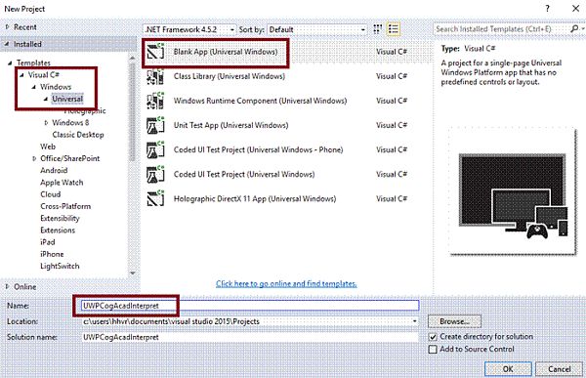Click the Search Installed Templates box
This screenshot has height=378, width=586.
pyautogui.click(x=502, y=28)
